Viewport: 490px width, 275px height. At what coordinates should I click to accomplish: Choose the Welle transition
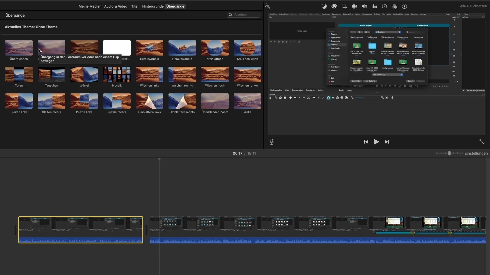point(248,101)
